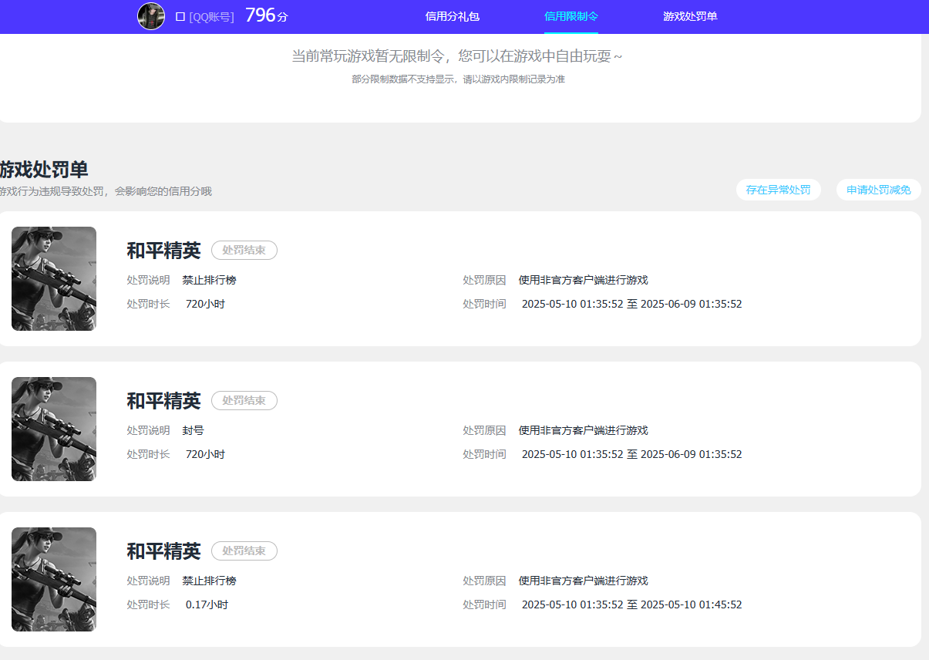Click 和平精英 title on the 封号 card
929x660 pixels.
163,401
